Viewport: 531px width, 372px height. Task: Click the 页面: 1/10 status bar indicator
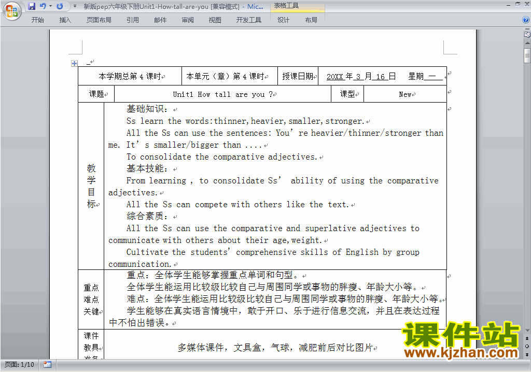coord(19,365)
